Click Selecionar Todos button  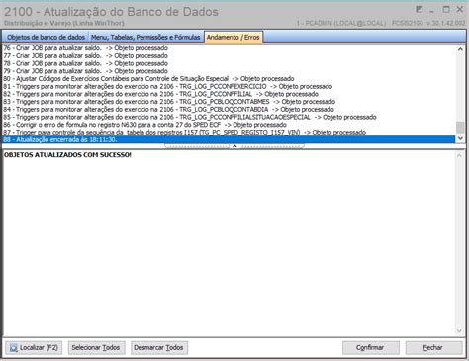[x=96, y=347]
